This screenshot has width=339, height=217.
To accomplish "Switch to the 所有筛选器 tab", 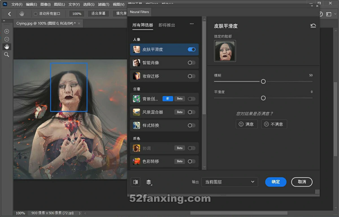I will click(x=143, y=25).
